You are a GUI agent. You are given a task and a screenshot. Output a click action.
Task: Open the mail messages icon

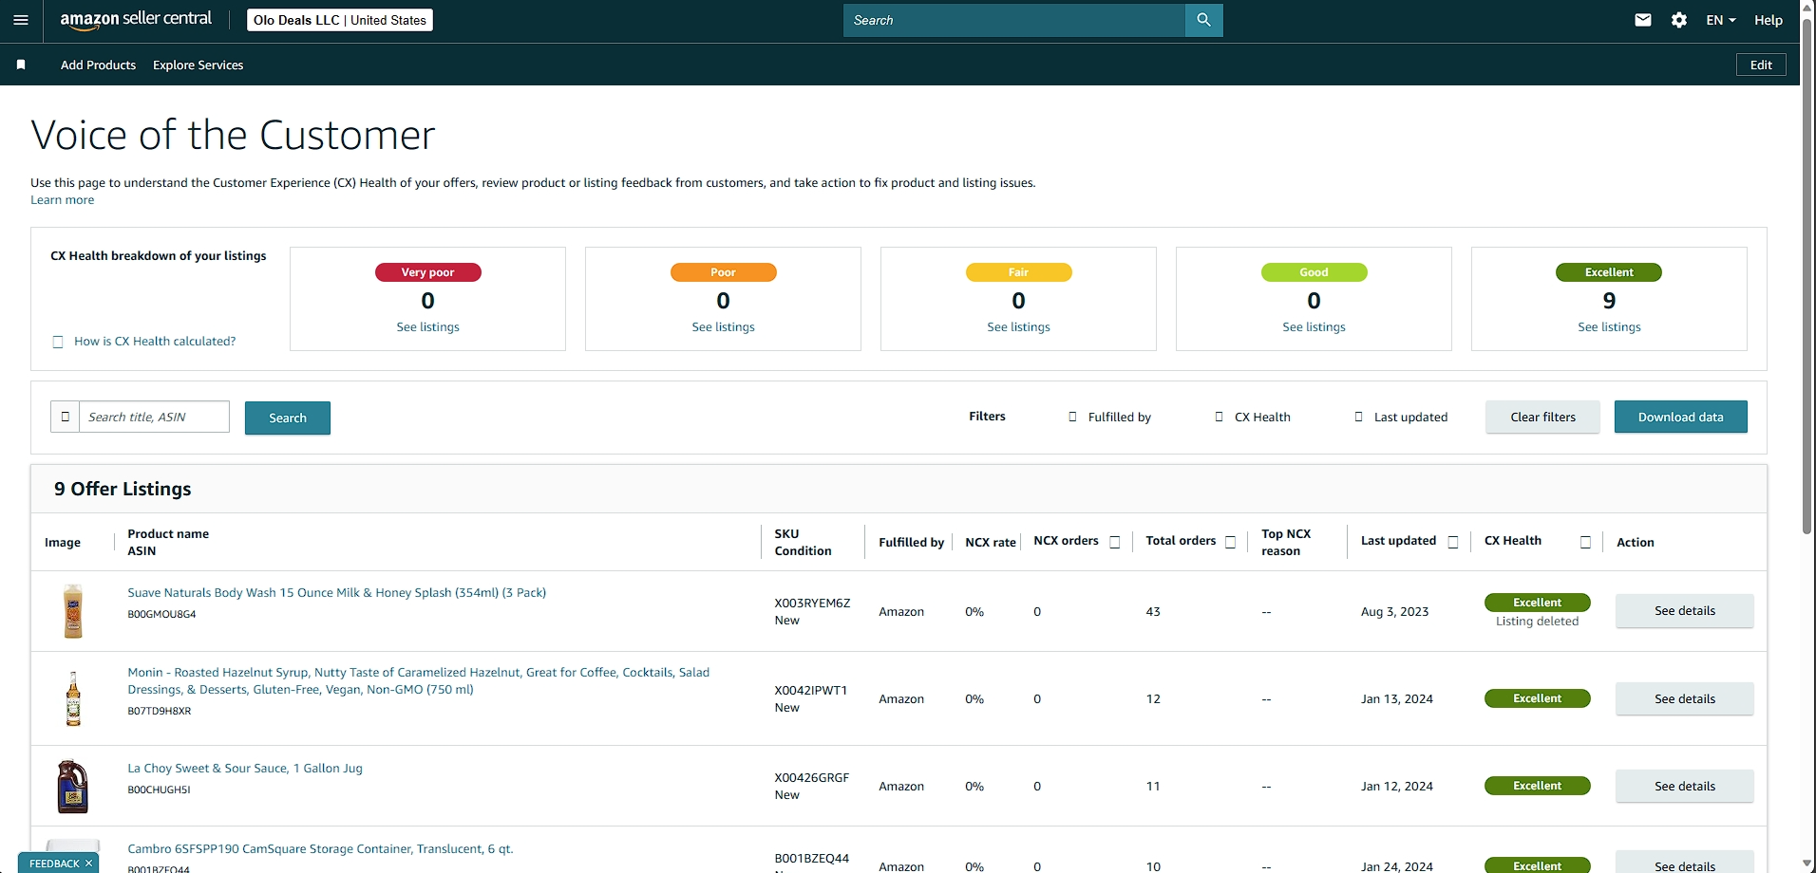(1642, 20)
